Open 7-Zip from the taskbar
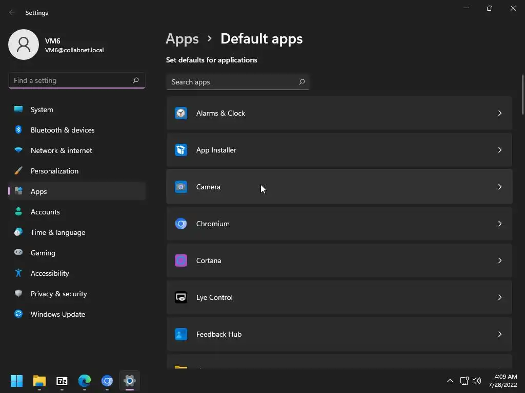This screenshot has width=525, height=393. click(x=62, y=381)
